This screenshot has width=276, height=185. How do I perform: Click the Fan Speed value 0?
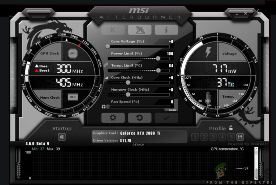coord(172,102)
